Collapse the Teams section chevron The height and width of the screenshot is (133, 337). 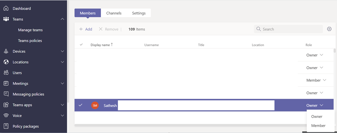(62, 19)
